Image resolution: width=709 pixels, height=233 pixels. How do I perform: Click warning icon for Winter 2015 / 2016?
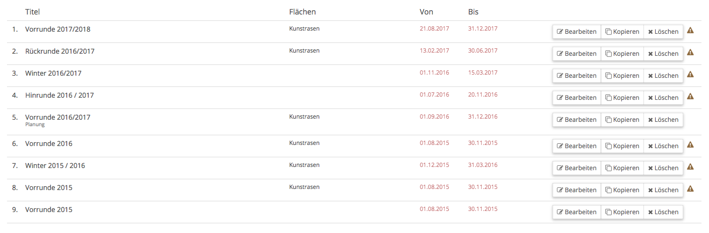(x=691, y=167)
